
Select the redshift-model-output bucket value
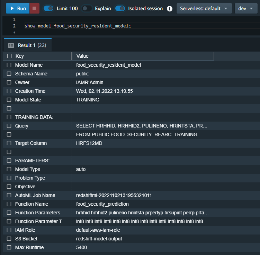pyautogui.click(x=99, y=239)
